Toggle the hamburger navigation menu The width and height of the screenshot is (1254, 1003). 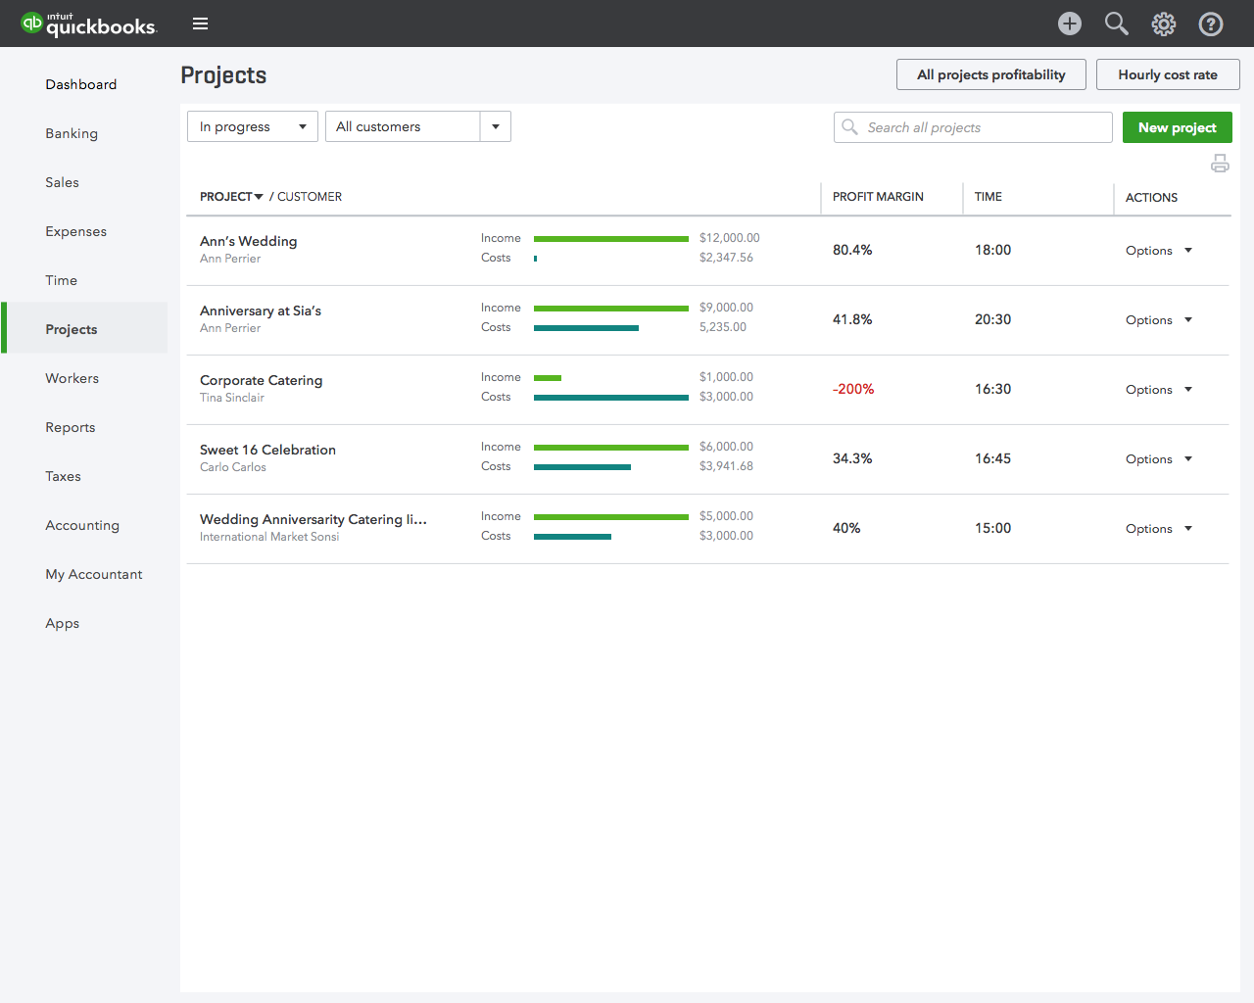pos(200,24)
